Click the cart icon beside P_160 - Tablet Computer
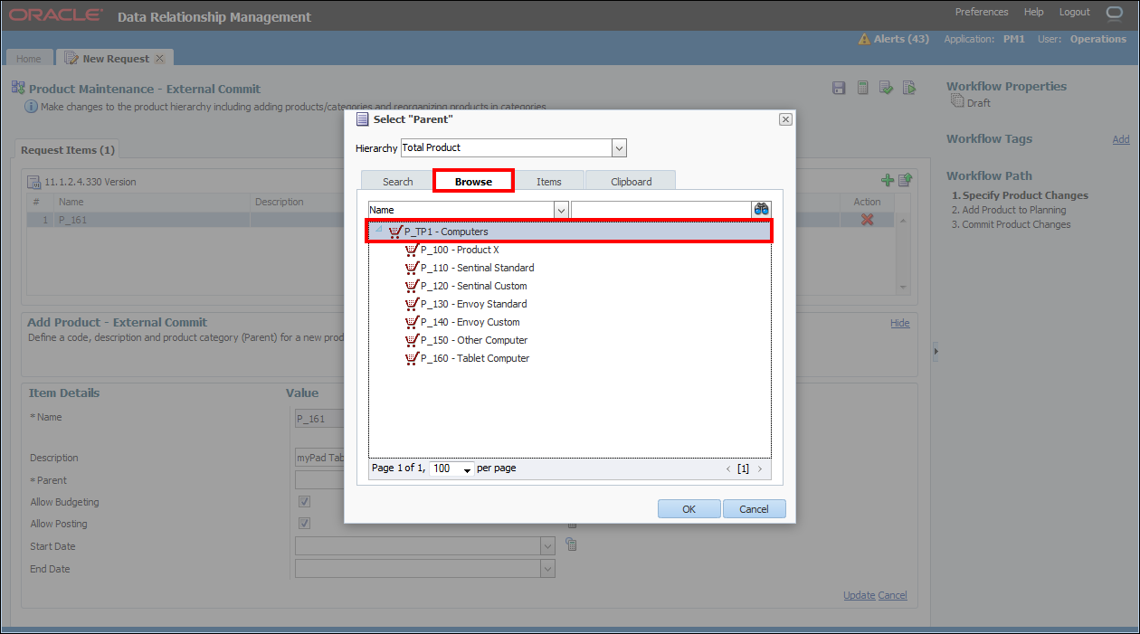This screenshot has width=1140, height=634. pyautogui.click(x=412, y=358)
